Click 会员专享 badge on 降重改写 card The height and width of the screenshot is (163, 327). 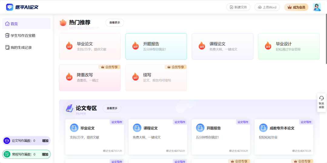pyautogui.click(x=109, y=67)
